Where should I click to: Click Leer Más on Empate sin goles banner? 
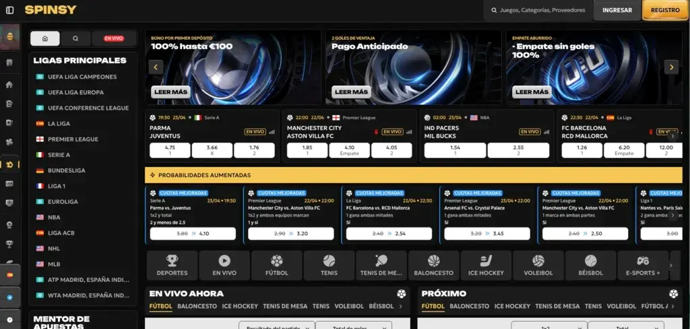532,92
